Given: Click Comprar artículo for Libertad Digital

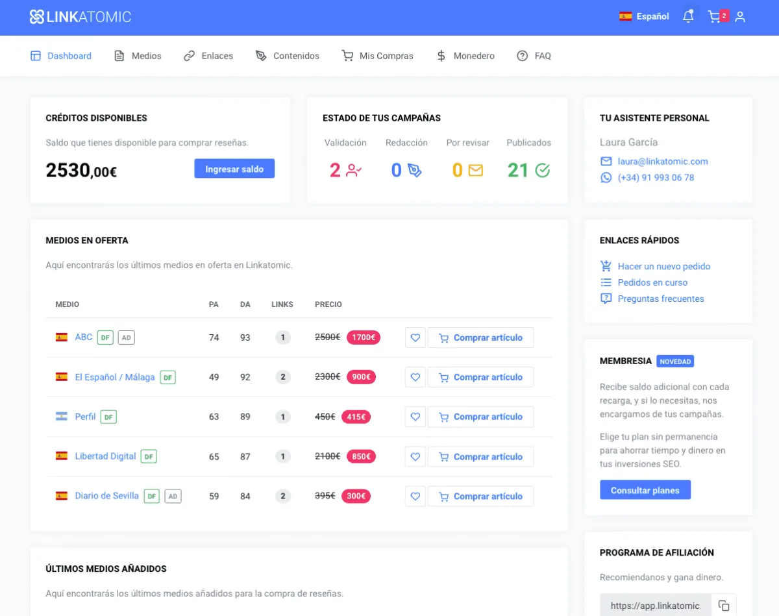Looking at the screenshot, I should point(480,457).
